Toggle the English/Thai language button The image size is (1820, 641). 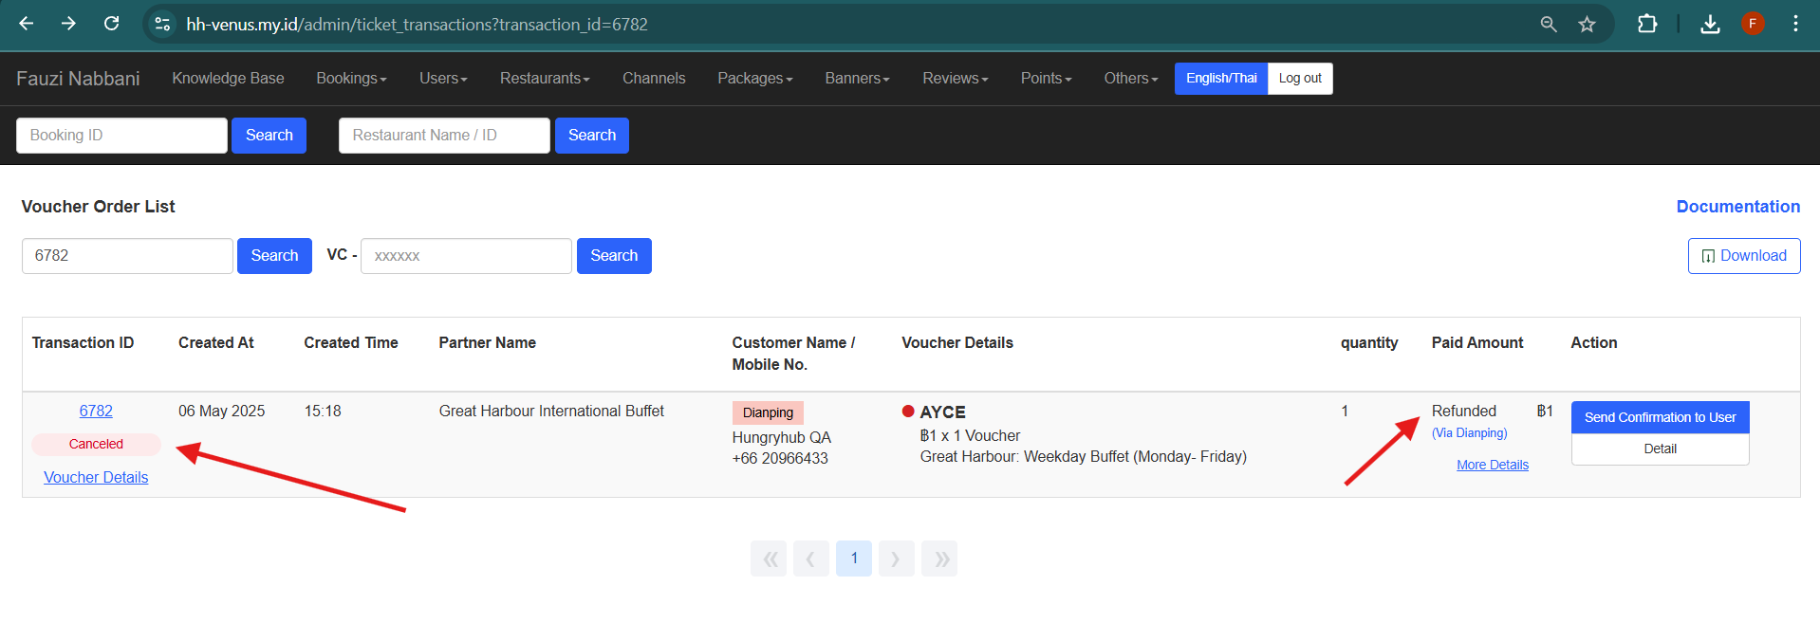pos(1220,79)
